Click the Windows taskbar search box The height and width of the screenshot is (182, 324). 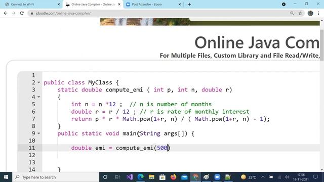(x=56, y=177)
